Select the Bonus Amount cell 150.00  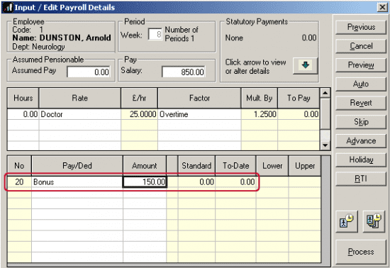145,182
